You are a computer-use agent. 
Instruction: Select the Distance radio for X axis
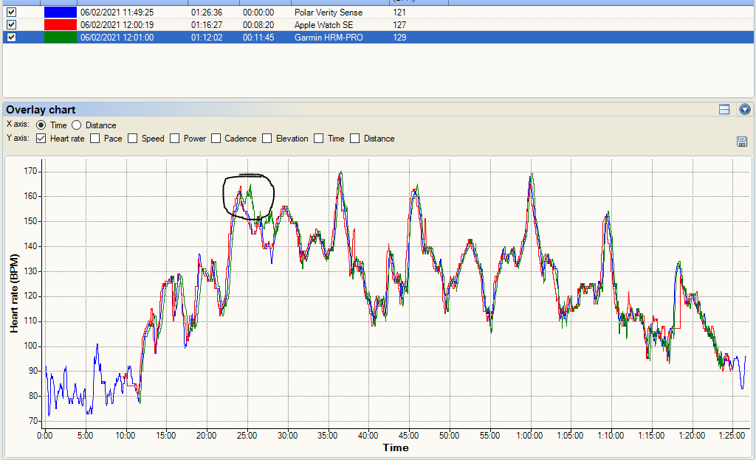(76, 125)
